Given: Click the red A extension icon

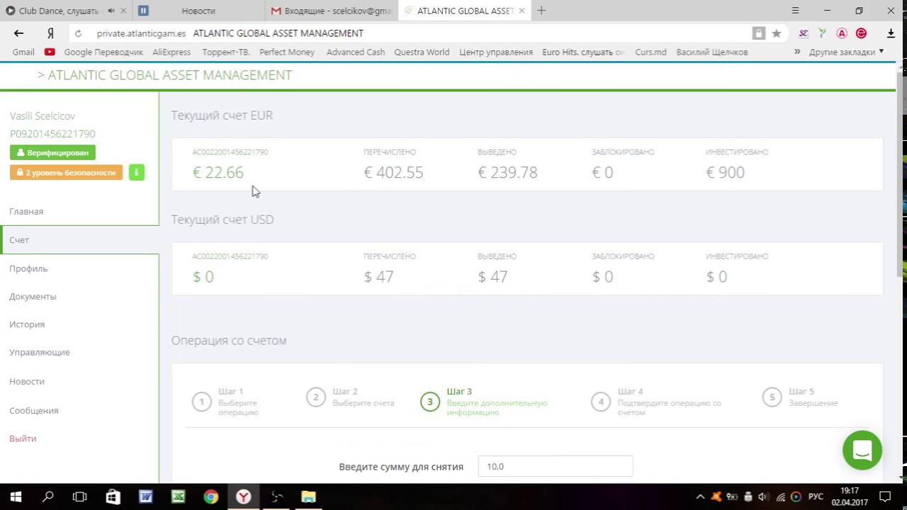Looking at the screenshot, I should coord(842,33).
